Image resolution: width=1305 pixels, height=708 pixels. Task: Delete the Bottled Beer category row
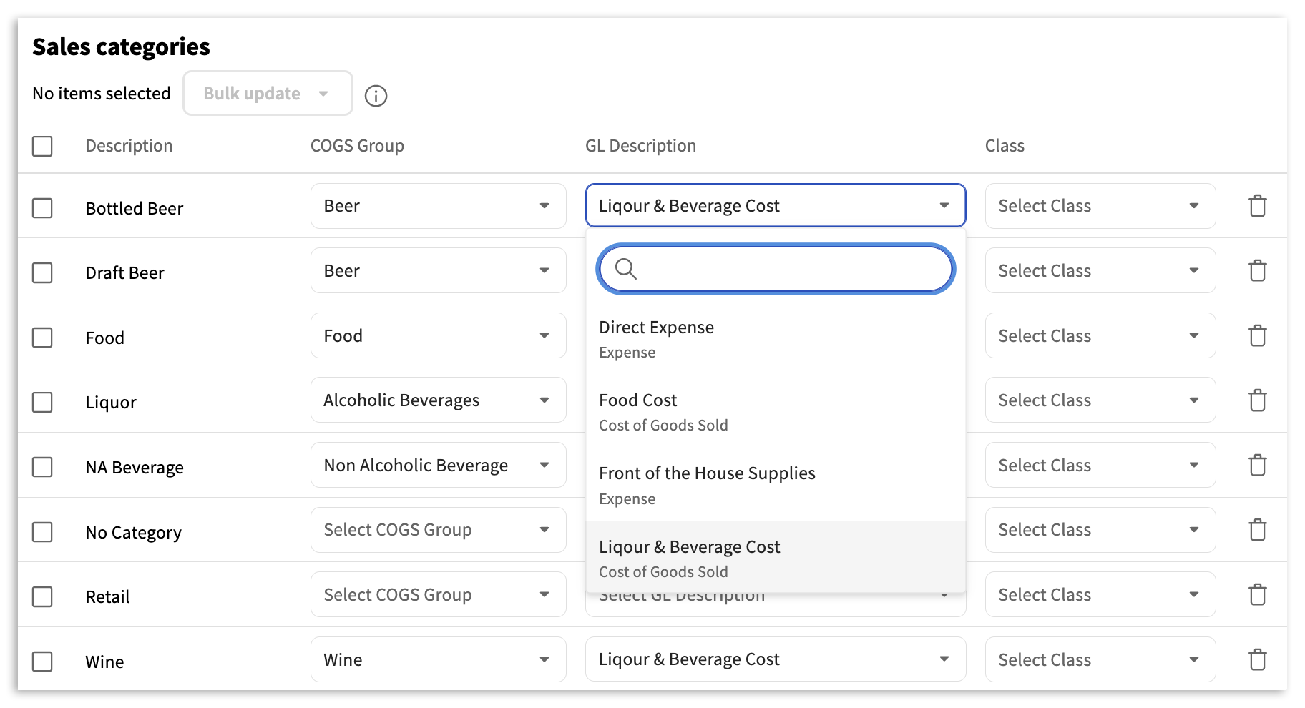[1257, 207]
